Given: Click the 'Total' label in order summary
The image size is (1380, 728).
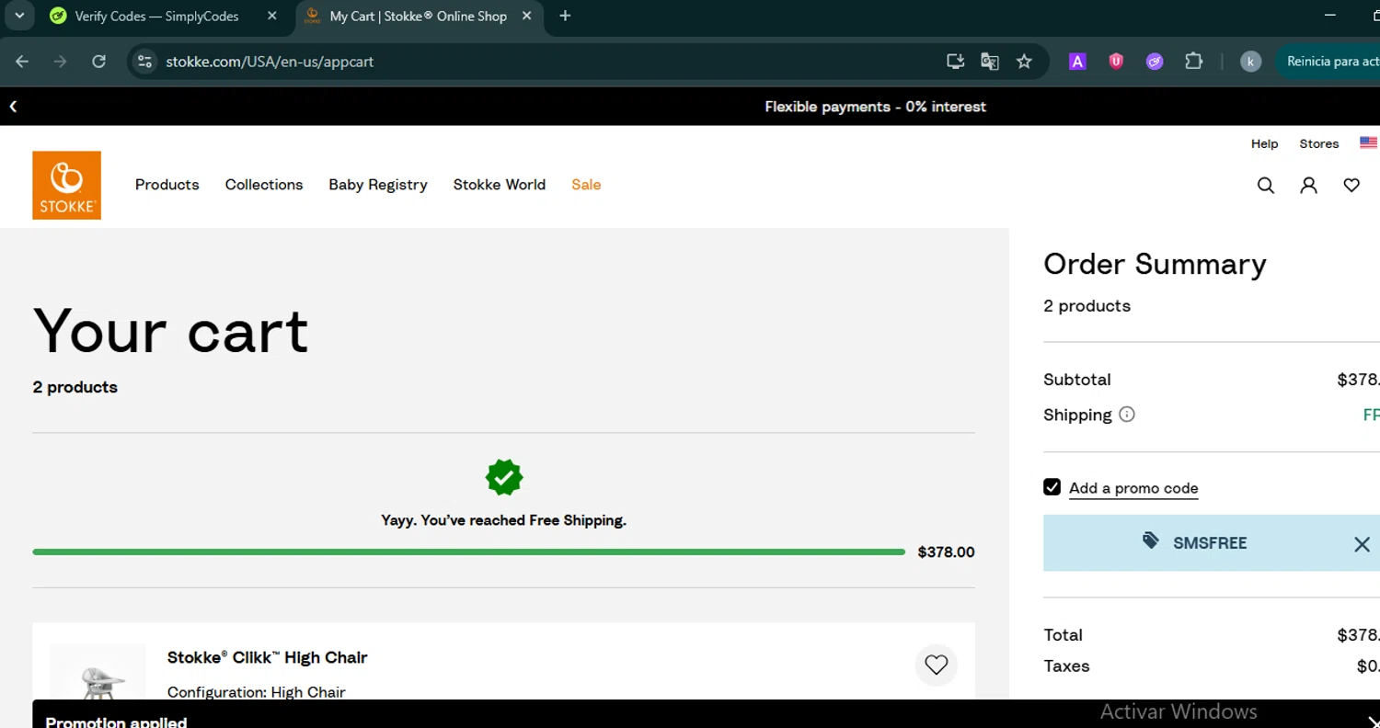Looking at the screenshot, I should point(1064,635).
